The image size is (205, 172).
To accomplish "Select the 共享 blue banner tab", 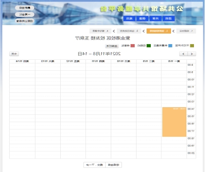I will click(155, 18).
